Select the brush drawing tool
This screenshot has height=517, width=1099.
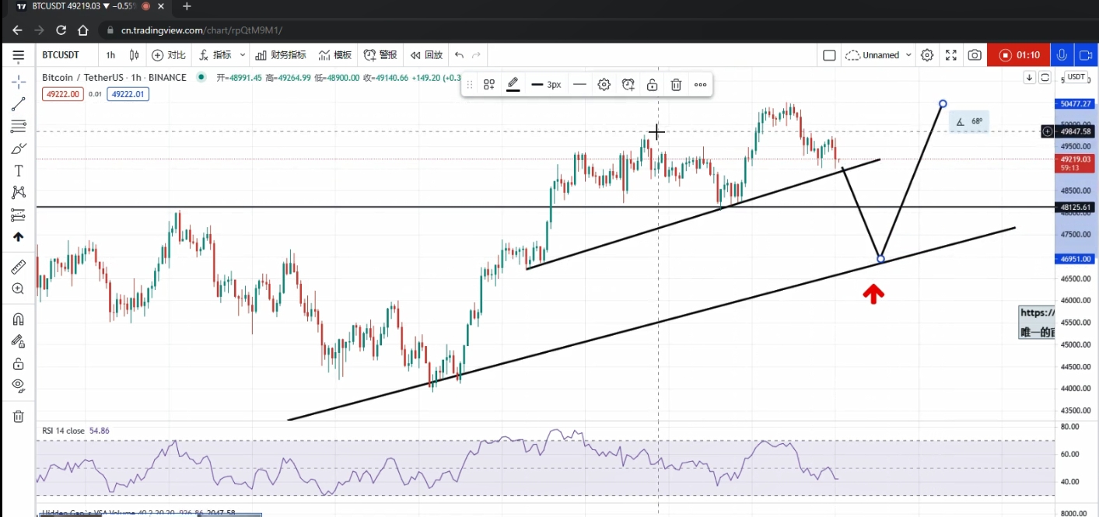(18, 148)
